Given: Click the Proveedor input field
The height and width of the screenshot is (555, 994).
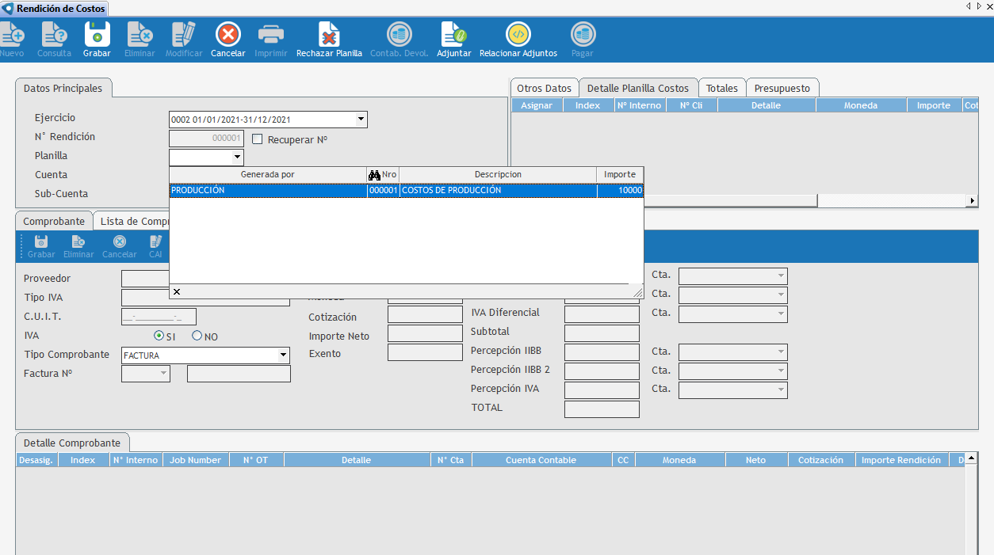Looking at the screenshot, I should pos(145,279).
